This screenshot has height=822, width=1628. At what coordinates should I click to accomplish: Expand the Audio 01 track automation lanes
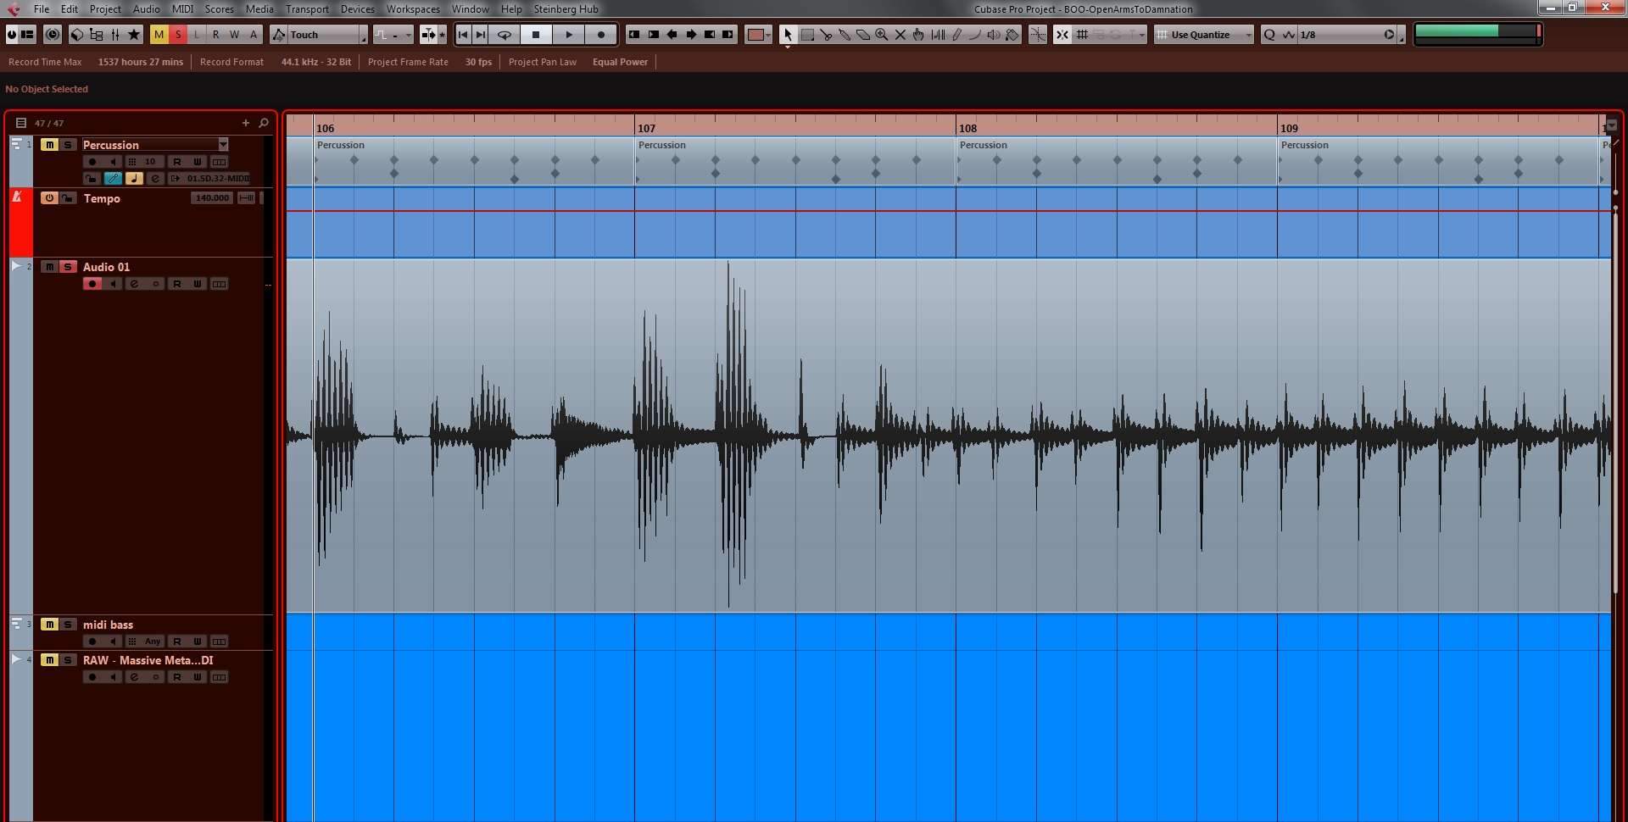[16, 266]
